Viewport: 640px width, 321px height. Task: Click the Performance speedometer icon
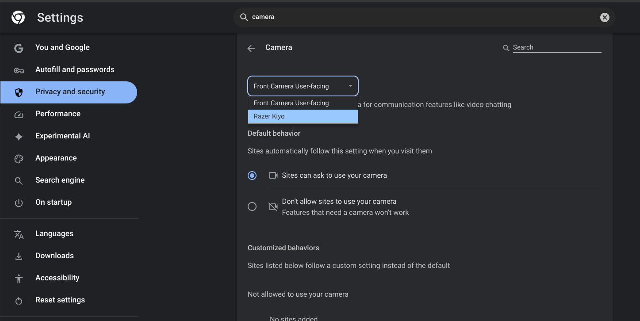click(x=19, y=114)
